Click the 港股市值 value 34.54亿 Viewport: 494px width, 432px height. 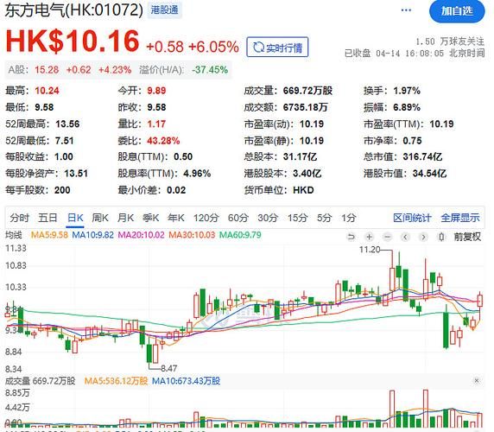(x=429, y=174)
